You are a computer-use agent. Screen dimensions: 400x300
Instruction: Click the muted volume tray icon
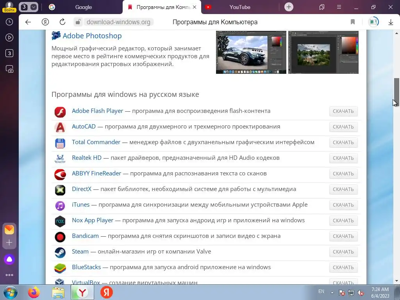[x=361, y=293]
